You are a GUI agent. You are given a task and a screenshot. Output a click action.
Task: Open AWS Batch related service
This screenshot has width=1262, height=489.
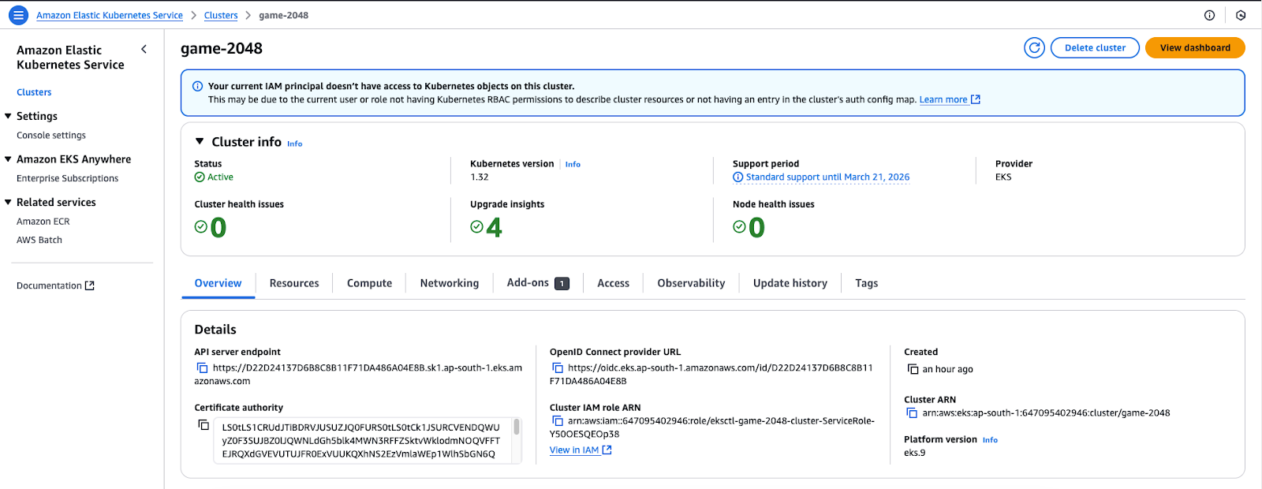39,240
